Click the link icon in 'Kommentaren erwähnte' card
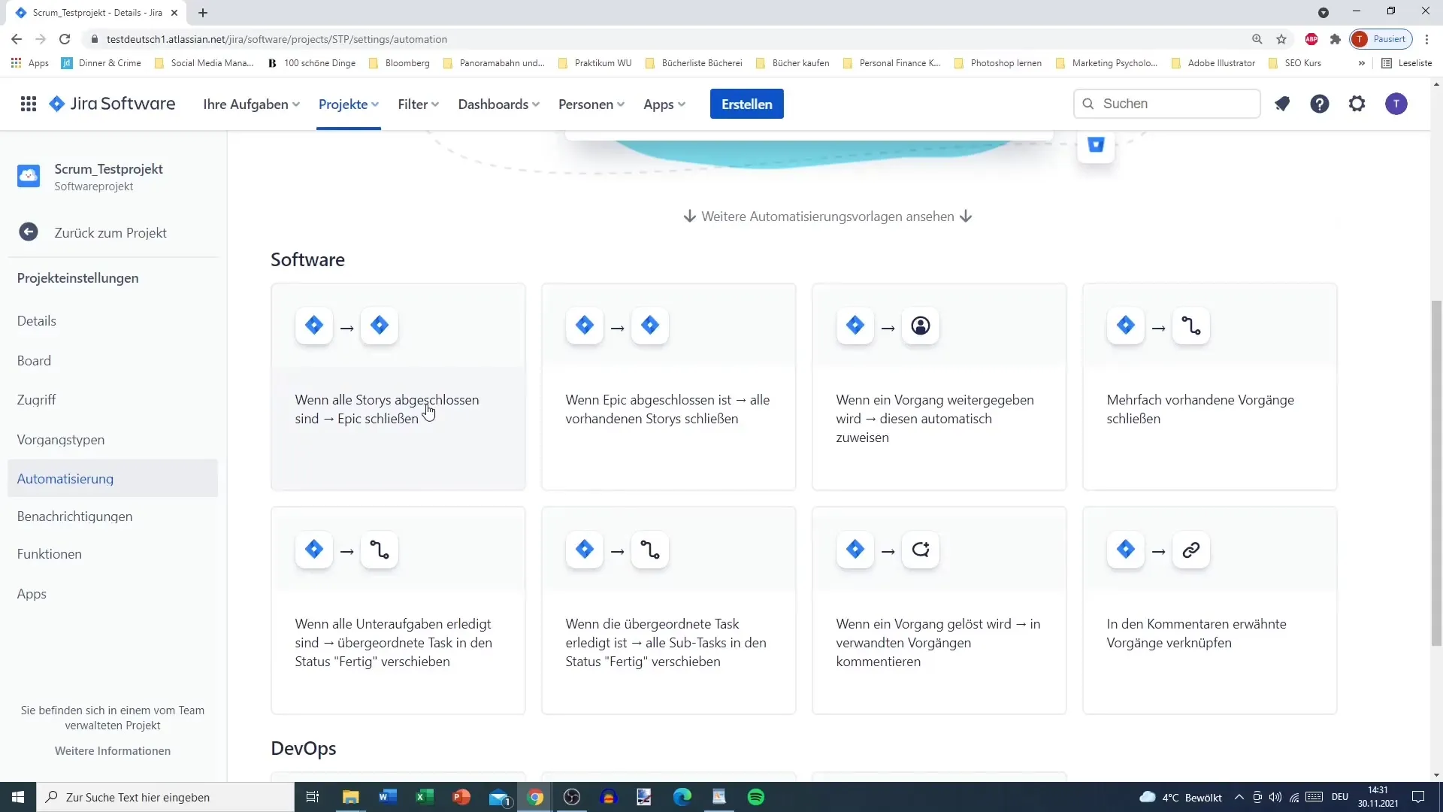The height and width of the screenshot is (812, 1443). coord(1192,550)
